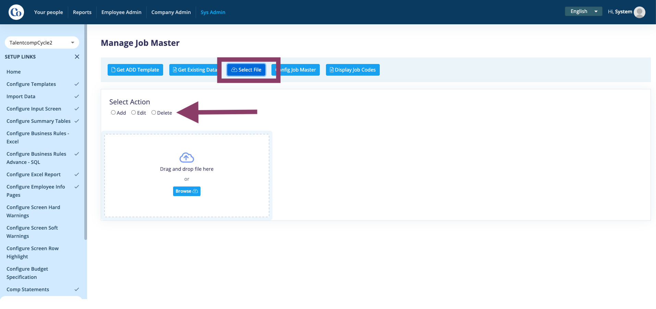
Task: Click checkmark beside Configure Templates
Action: 77,84
